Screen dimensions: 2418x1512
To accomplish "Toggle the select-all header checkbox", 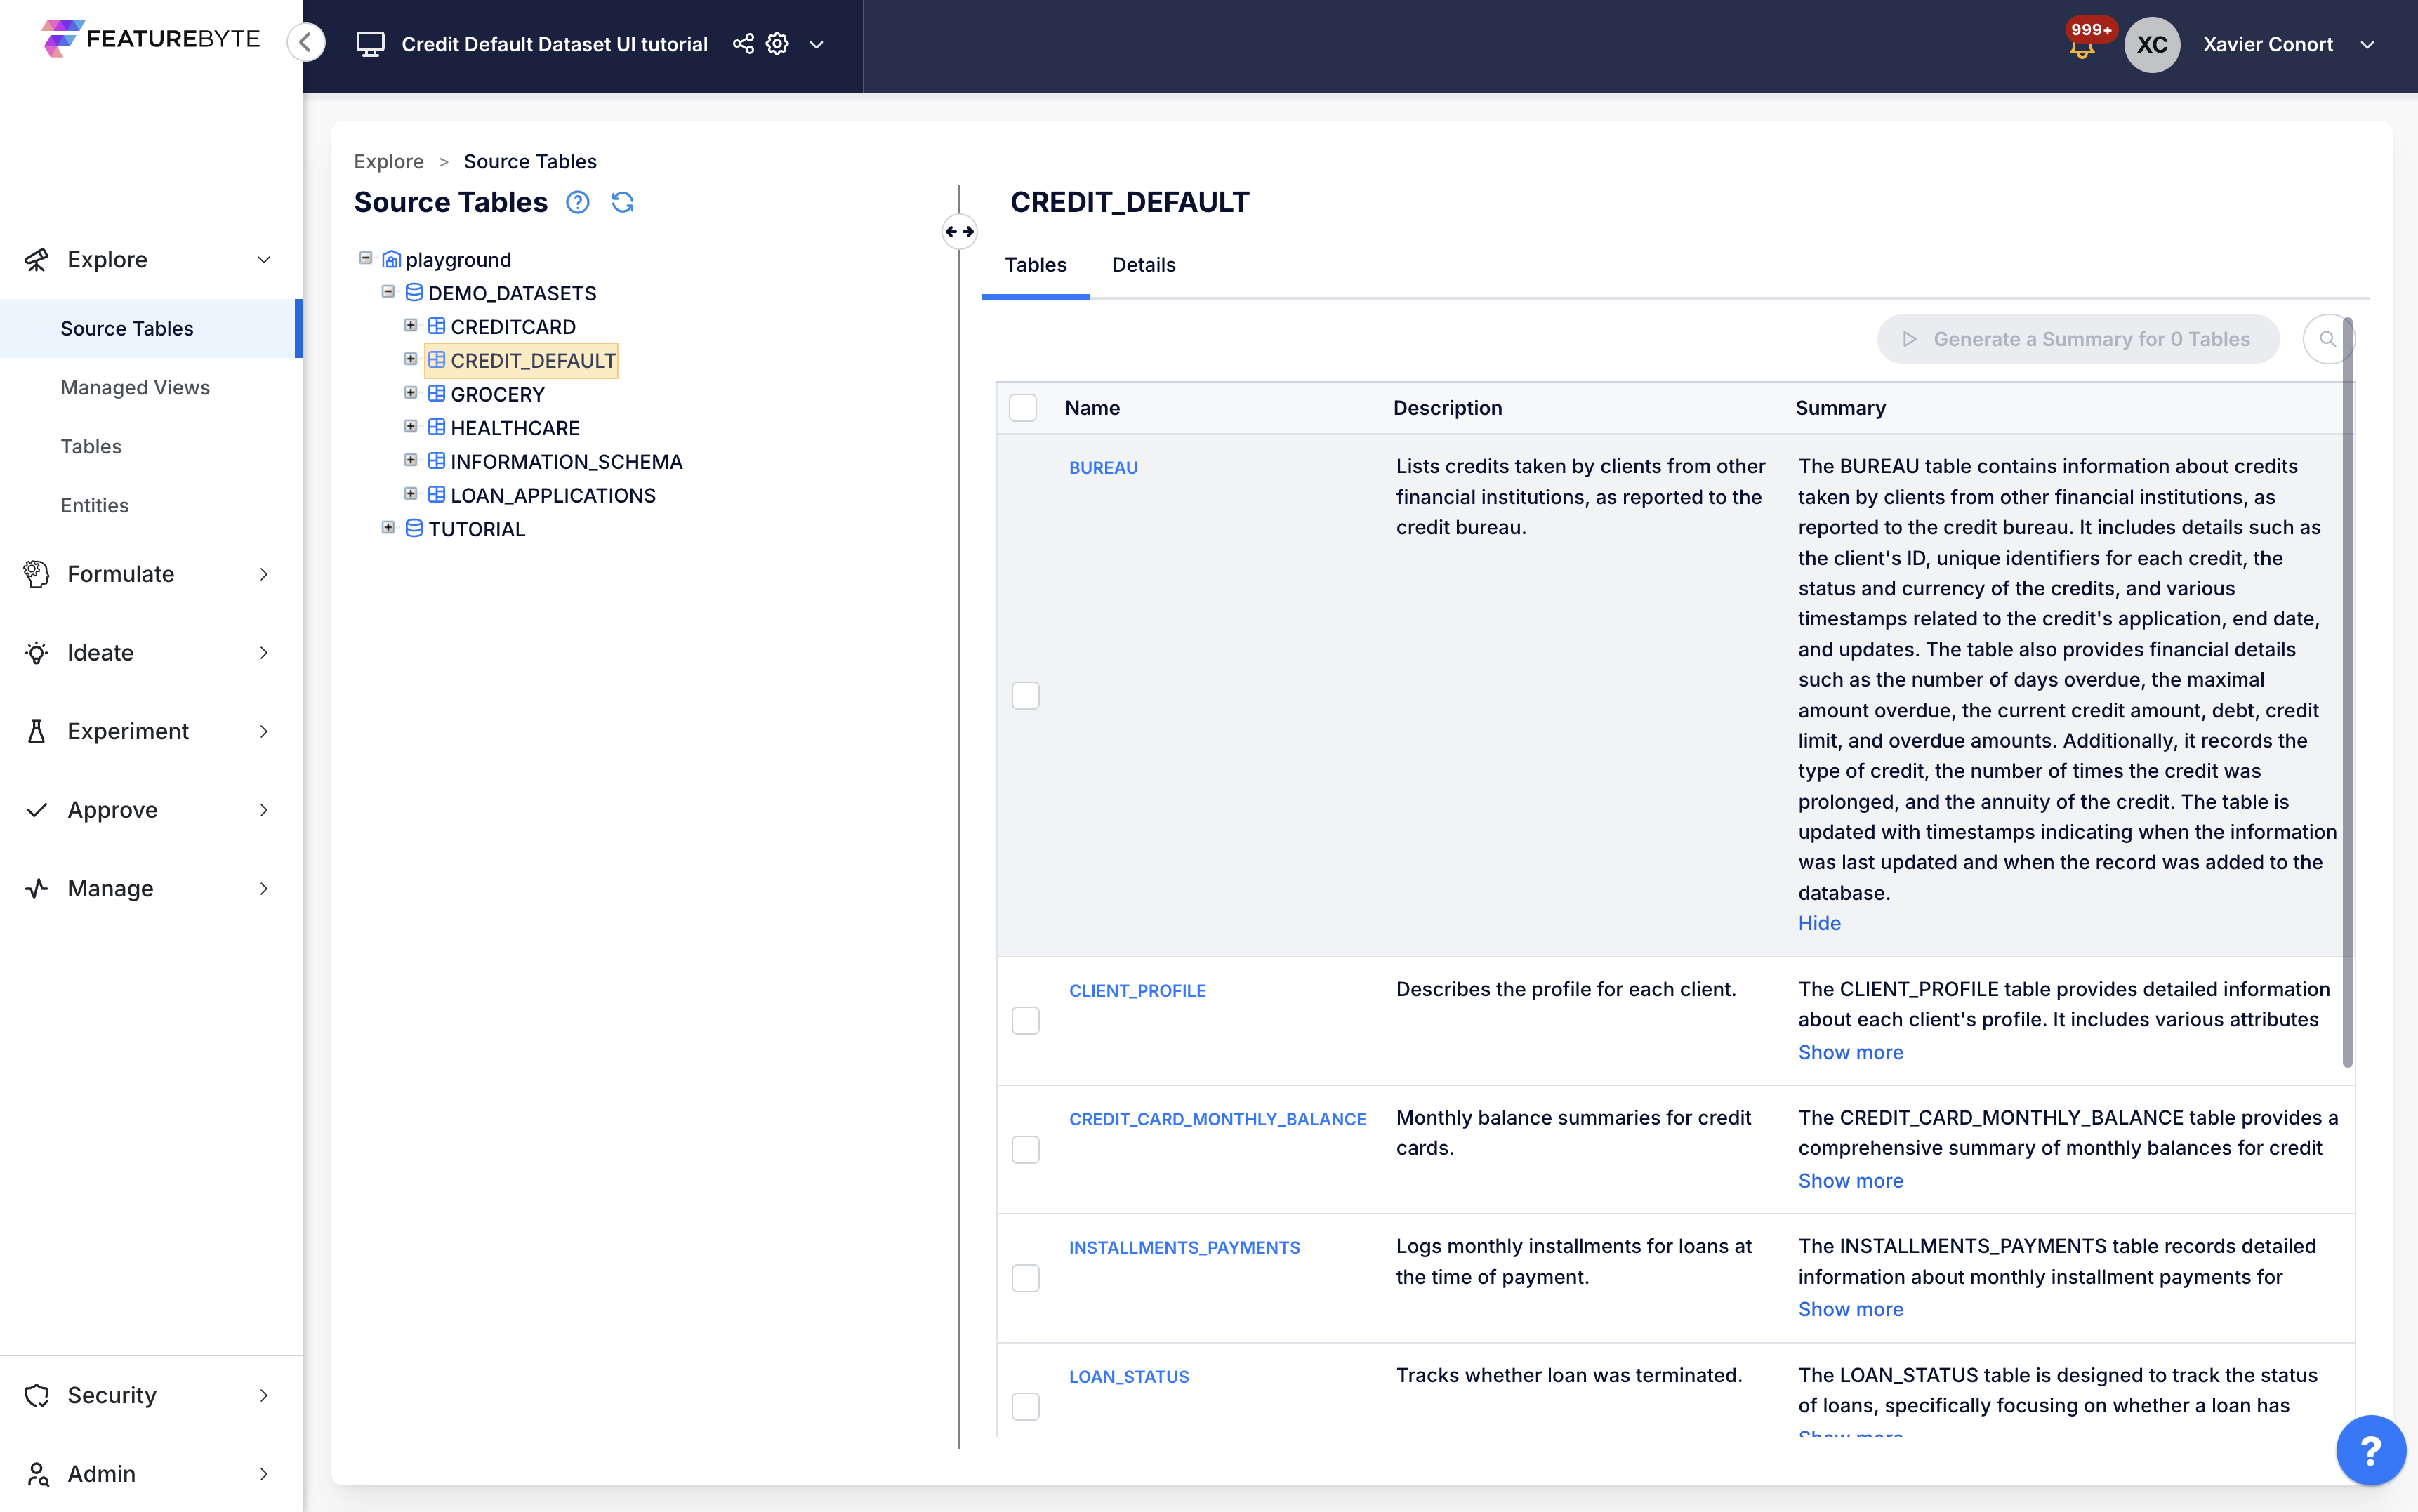I will (1022, 408).
